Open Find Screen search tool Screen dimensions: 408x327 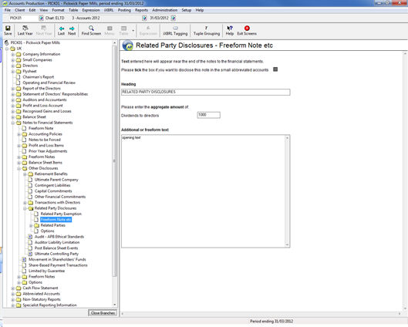[x=91, y=30]
